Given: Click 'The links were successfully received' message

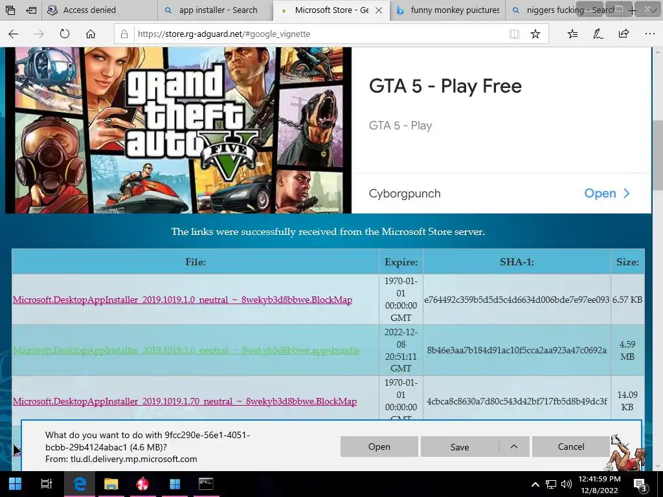Looking at the screenshot, I should click(x=328, y=232).
